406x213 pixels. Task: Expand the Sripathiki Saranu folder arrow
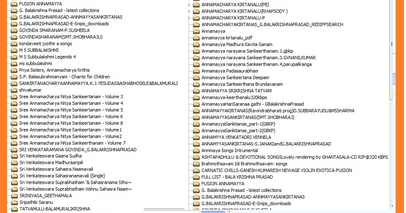point(8,202)
